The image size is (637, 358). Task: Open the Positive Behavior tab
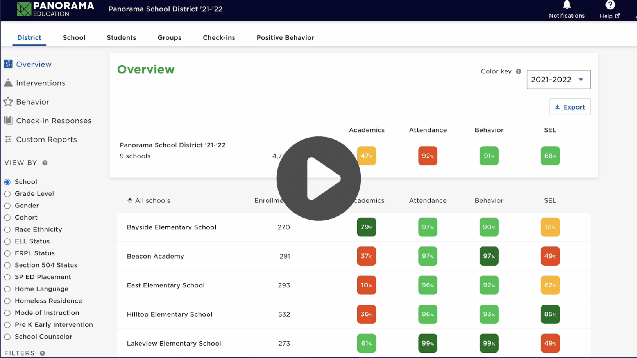click(x=285, y=38)
